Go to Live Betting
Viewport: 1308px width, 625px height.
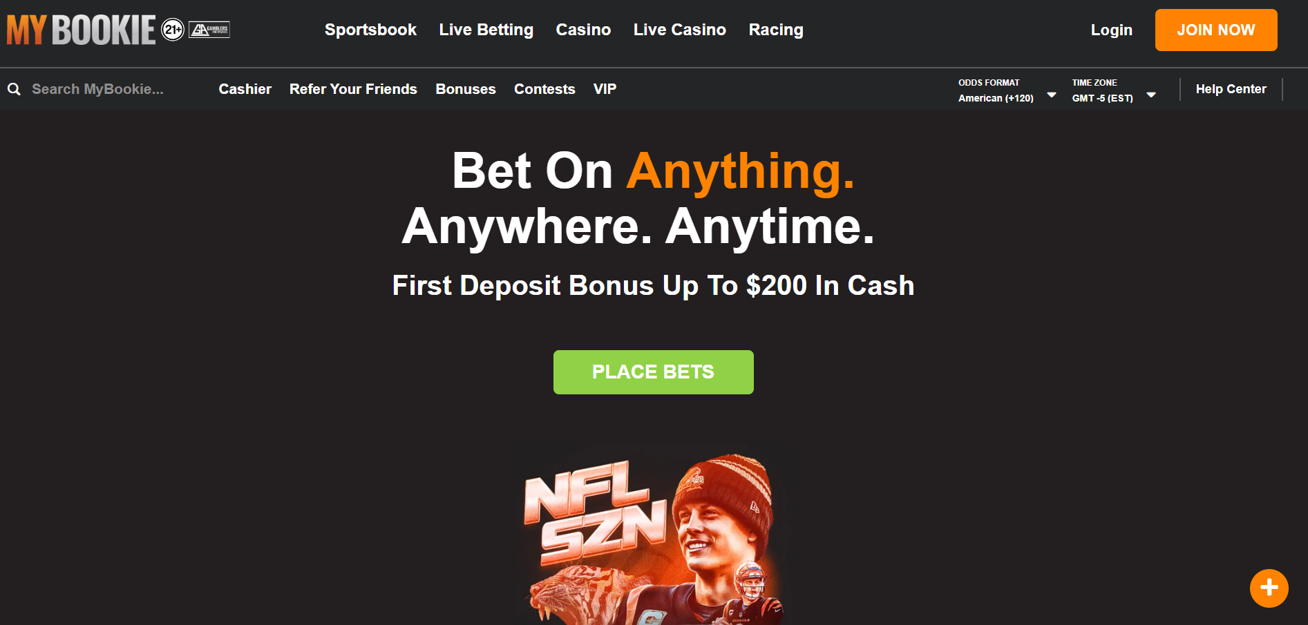click(x=486, y=30)
